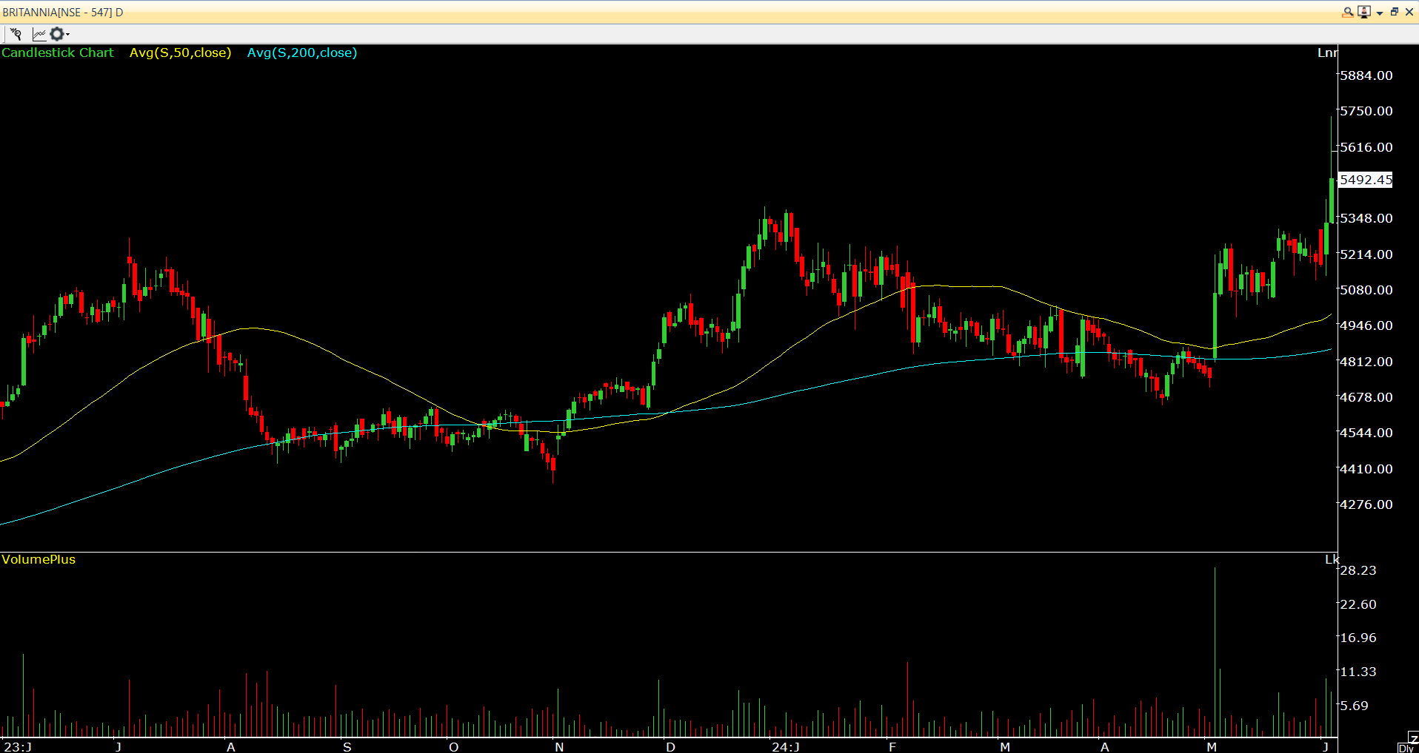This screenshot has height=753, width=1419.
Task: Click the Z zoom button at bottom-right
Action: (1414, 738)
